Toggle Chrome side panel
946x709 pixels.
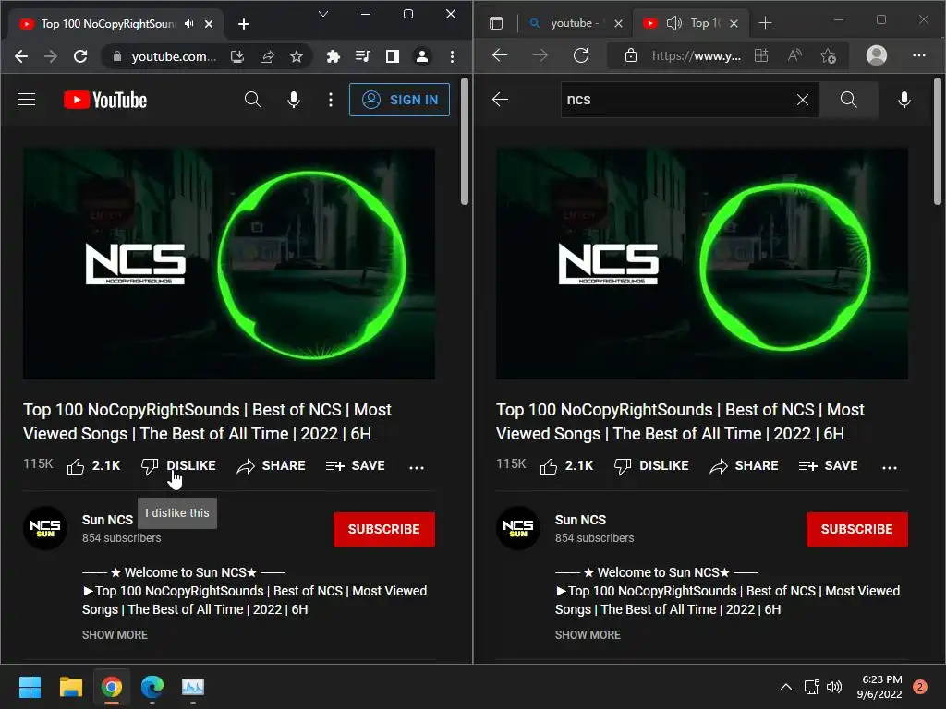click(x=392, y=56)
